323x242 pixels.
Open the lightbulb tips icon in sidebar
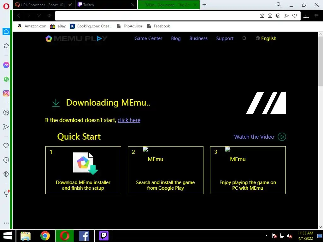[x=6, y=193]
